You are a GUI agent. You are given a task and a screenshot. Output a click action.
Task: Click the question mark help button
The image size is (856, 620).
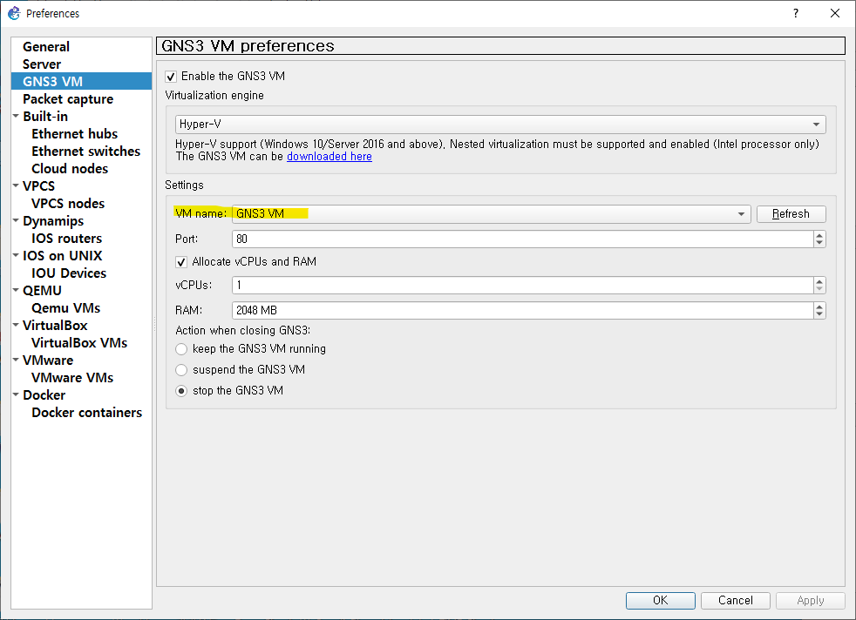tap(796, 13)
